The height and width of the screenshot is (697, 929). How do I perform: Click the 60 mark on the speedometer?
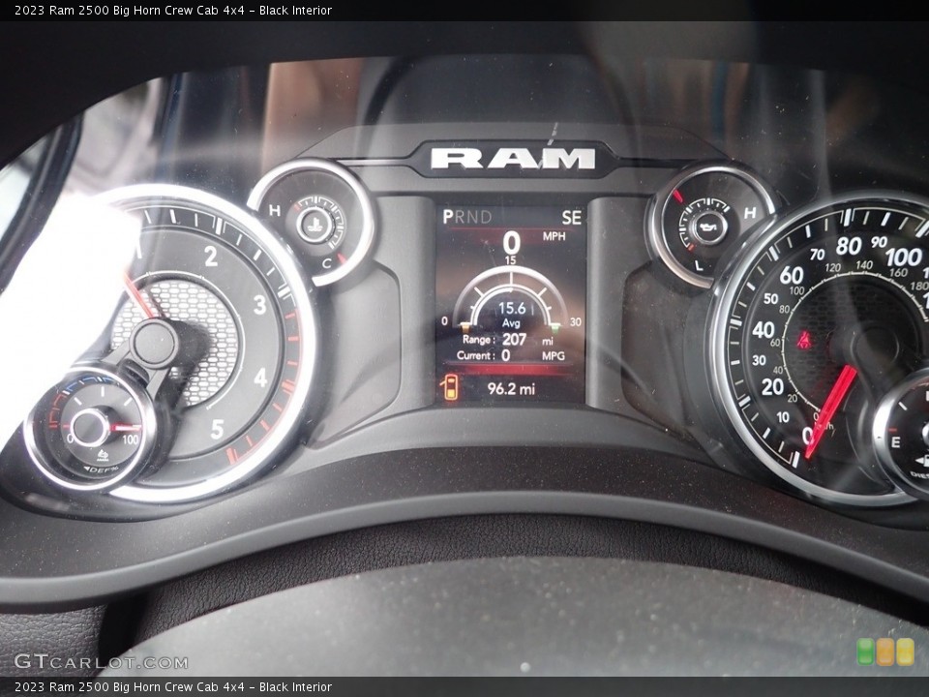pyautogui.click(x=792, y=276)
